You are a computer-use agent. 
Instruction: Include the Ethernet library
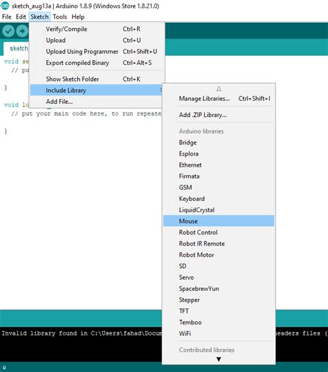(x=219, y=165)
